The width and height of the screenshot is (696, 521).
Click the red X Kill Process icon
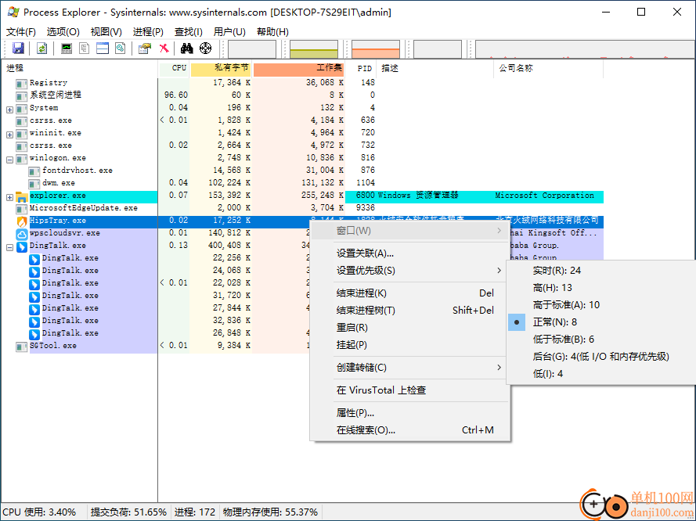coord(164,48)
